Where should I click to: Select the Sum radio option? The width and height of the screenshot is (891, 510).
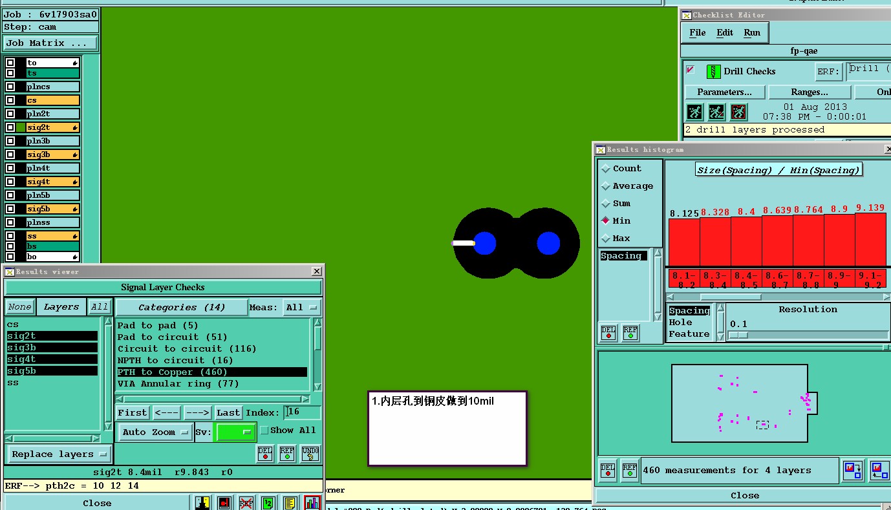(616, 204)
